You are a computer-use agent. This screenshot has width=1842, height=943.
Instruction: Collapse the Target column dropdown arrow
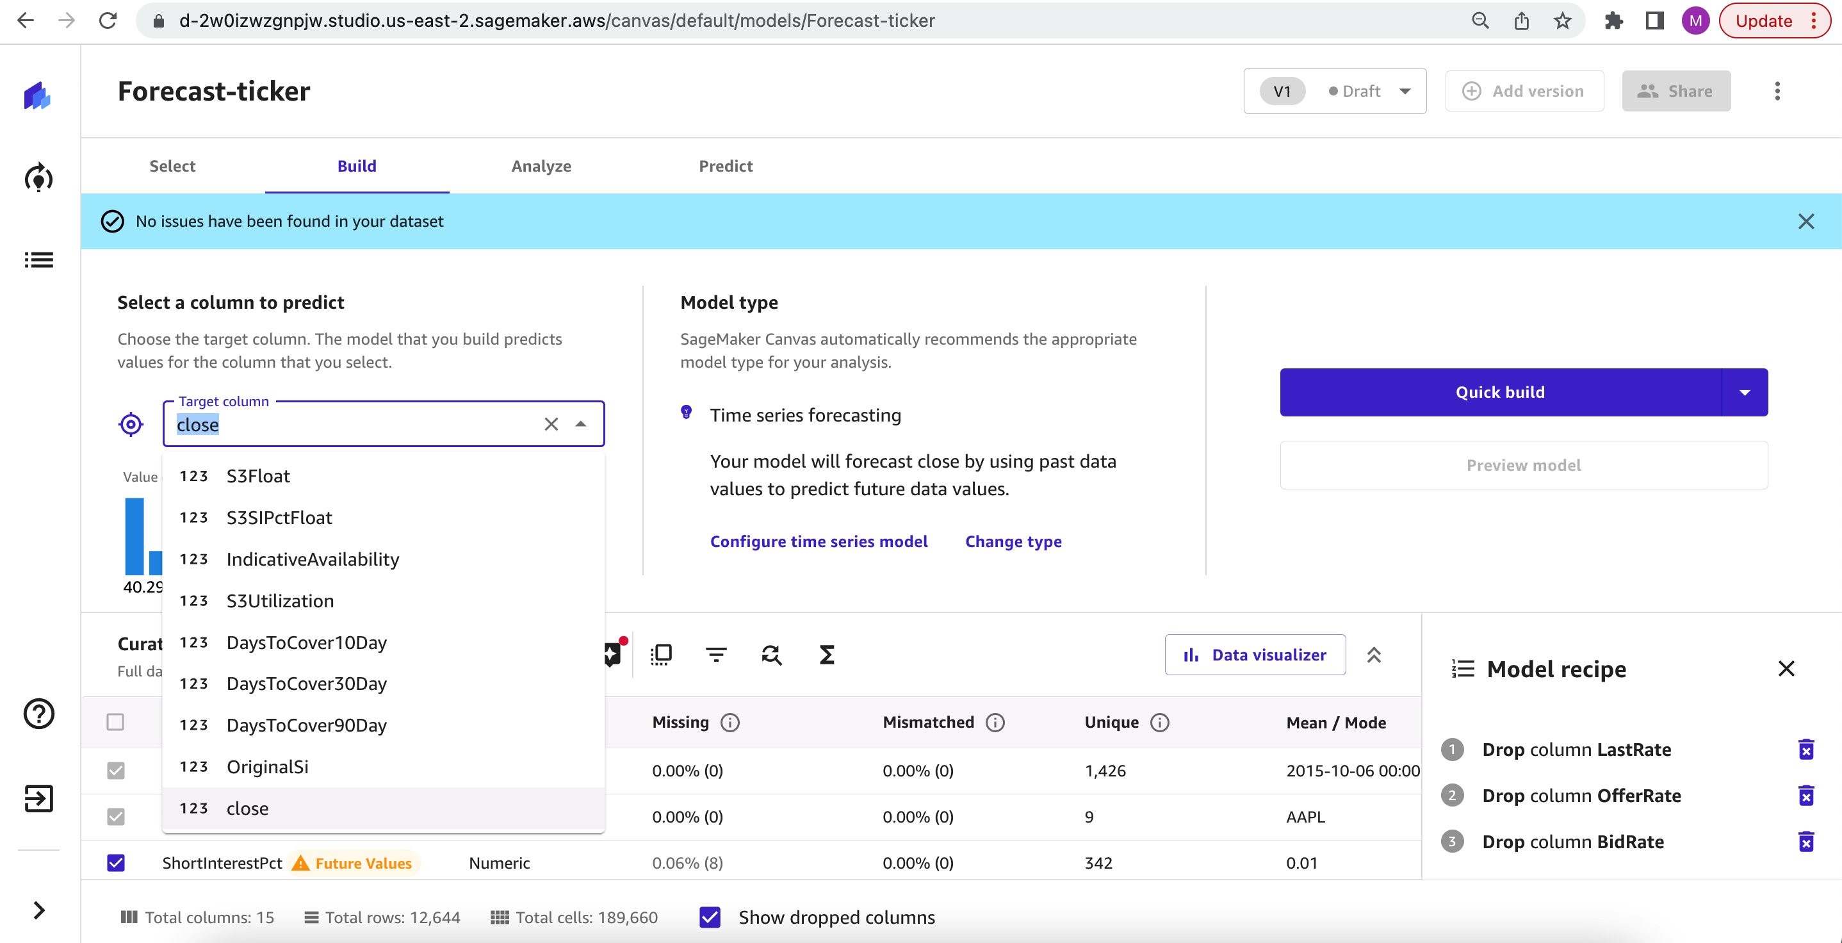[x=582, y=424]
